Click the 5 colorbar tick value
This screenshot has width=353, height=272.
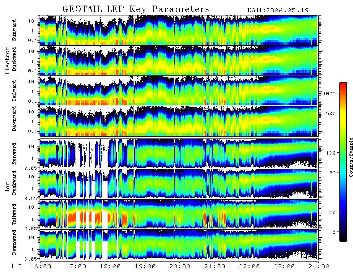334,232
